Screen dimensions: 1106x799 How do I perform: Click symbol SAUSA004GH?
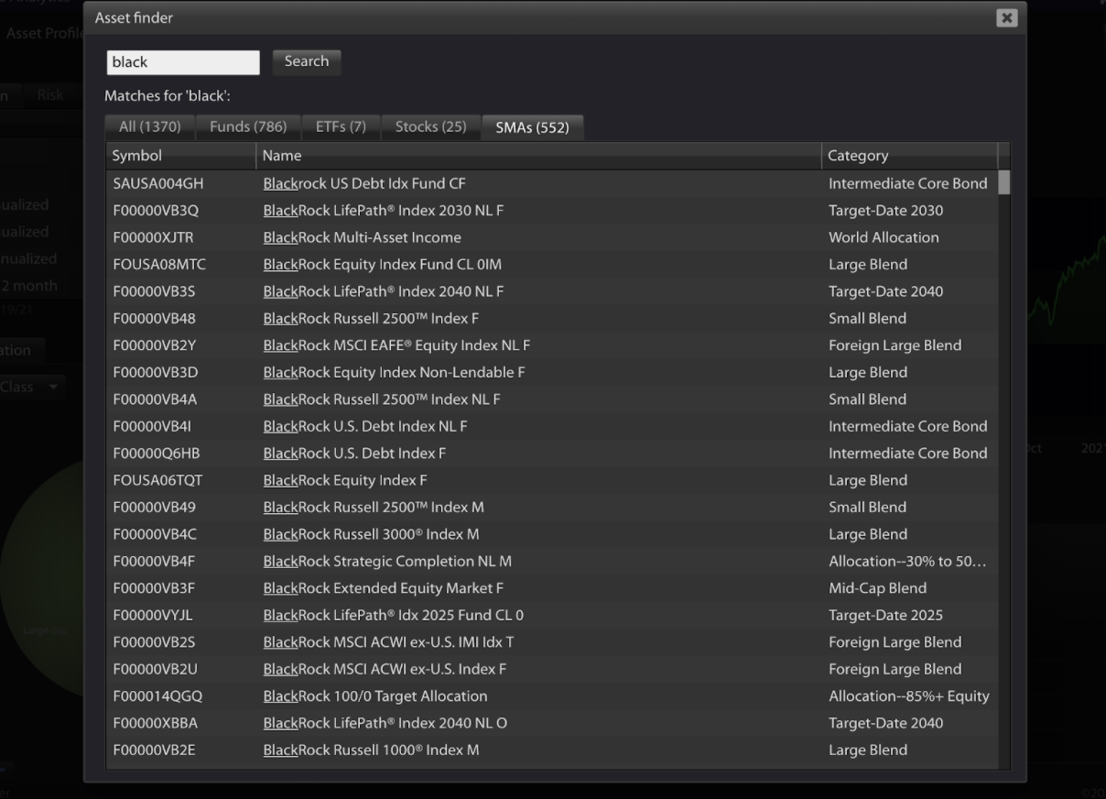click(158, 183)
